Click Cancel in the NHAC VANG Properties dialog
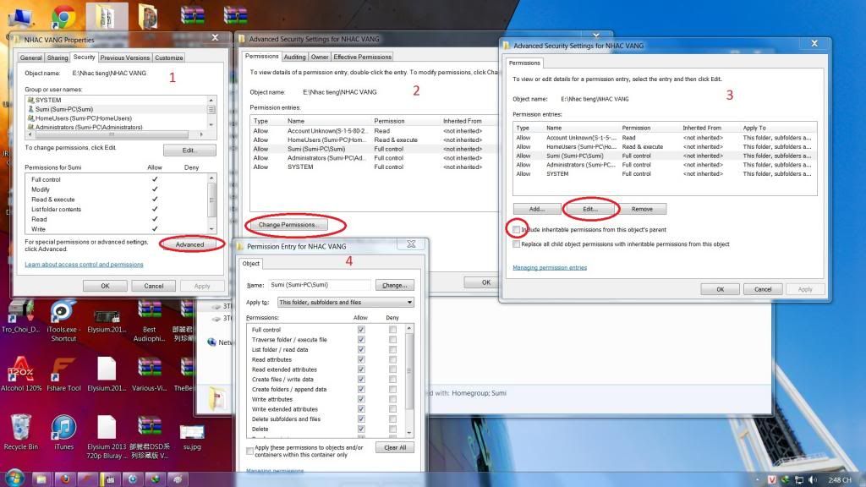Screen dimensions: 866x487 tap(154, 286)
